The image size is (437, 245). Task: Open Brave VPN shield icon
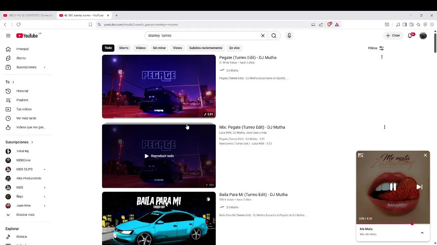tap(425, 24)
